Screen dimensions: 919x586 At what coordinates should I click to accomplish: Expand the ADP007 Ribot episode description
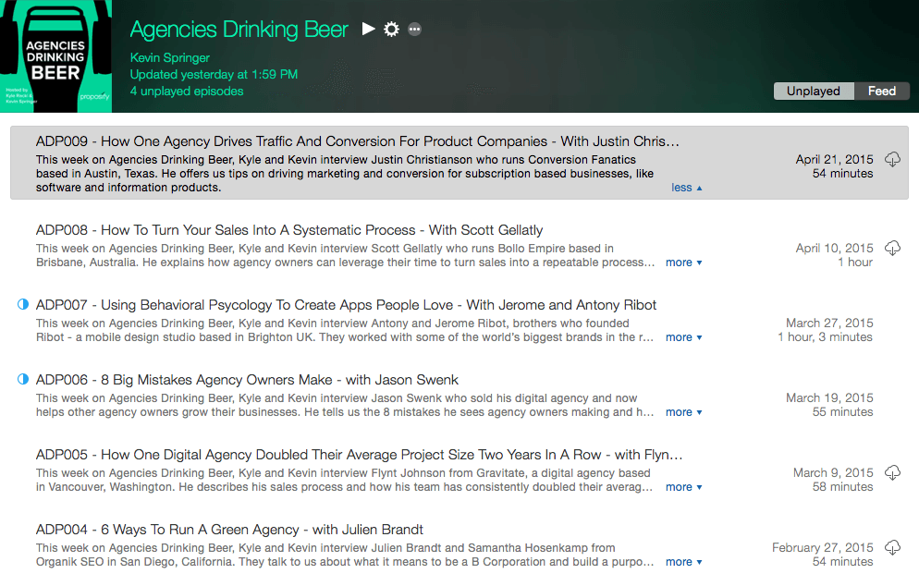pos(683,337)
